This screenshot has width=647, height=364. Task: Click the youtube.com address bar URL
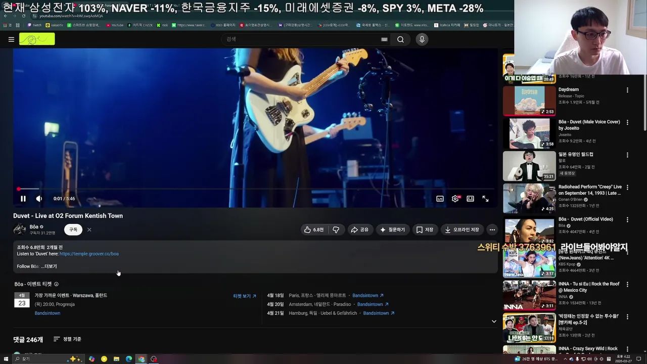coord(71,16)
